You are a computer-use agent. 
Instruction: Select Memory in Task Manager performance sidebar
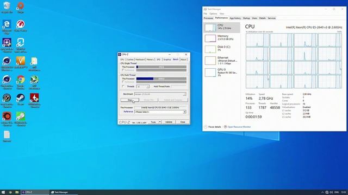click(x=222, y=38)
